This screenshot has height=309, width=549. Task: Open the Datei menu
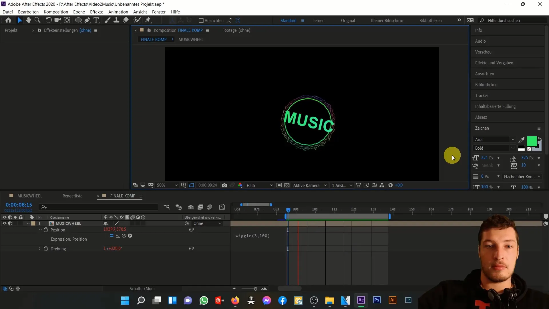(x=8, y=12)
